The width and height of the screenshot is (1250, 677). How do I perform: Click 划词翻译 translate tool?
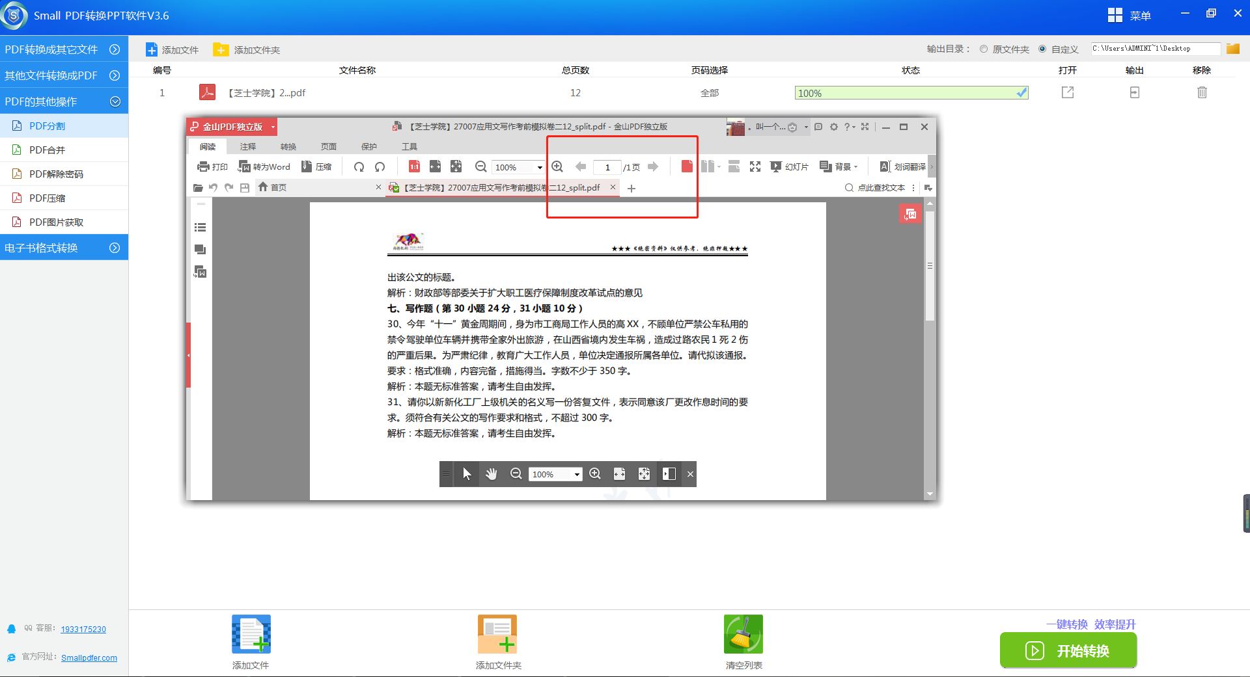coord(903,166)
